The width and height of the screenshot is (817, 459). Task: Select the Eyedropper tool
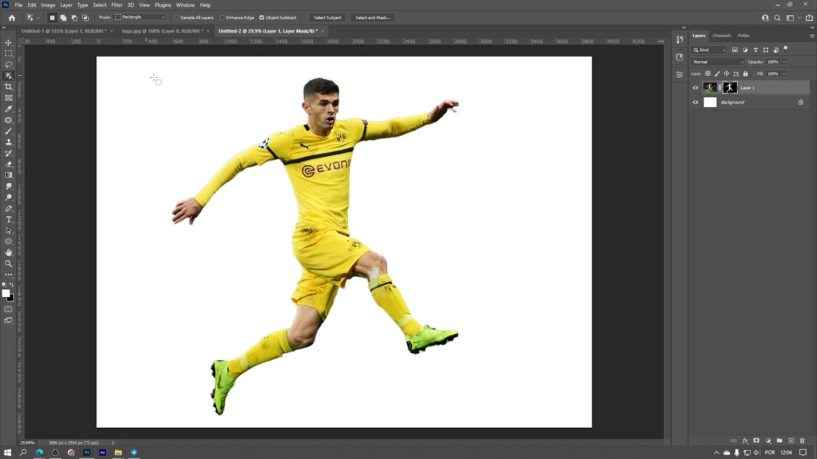(8, 109)
